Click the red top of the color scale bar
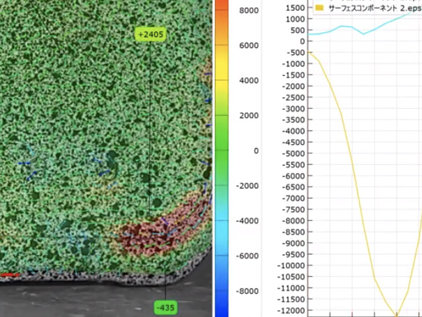The width and height of the screenshot is (422, 317). coord(222,4)
